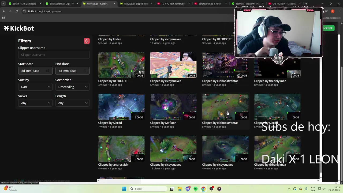Open ricoysuavee clip with 5 views
The width and height of the screenshot is (343, 193).
point(173,65)
